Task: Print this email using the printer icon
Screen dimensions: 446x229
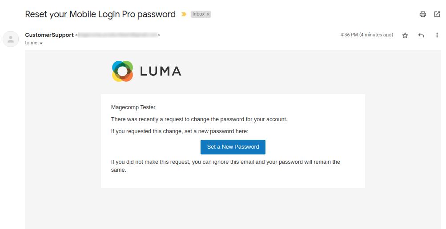Action: (422, 14)
